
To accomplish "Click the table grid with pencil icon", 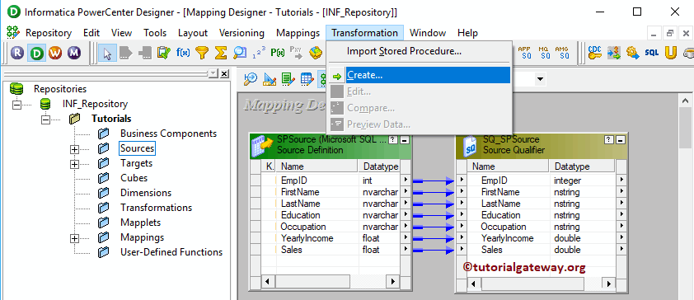I will click(307, 79).
